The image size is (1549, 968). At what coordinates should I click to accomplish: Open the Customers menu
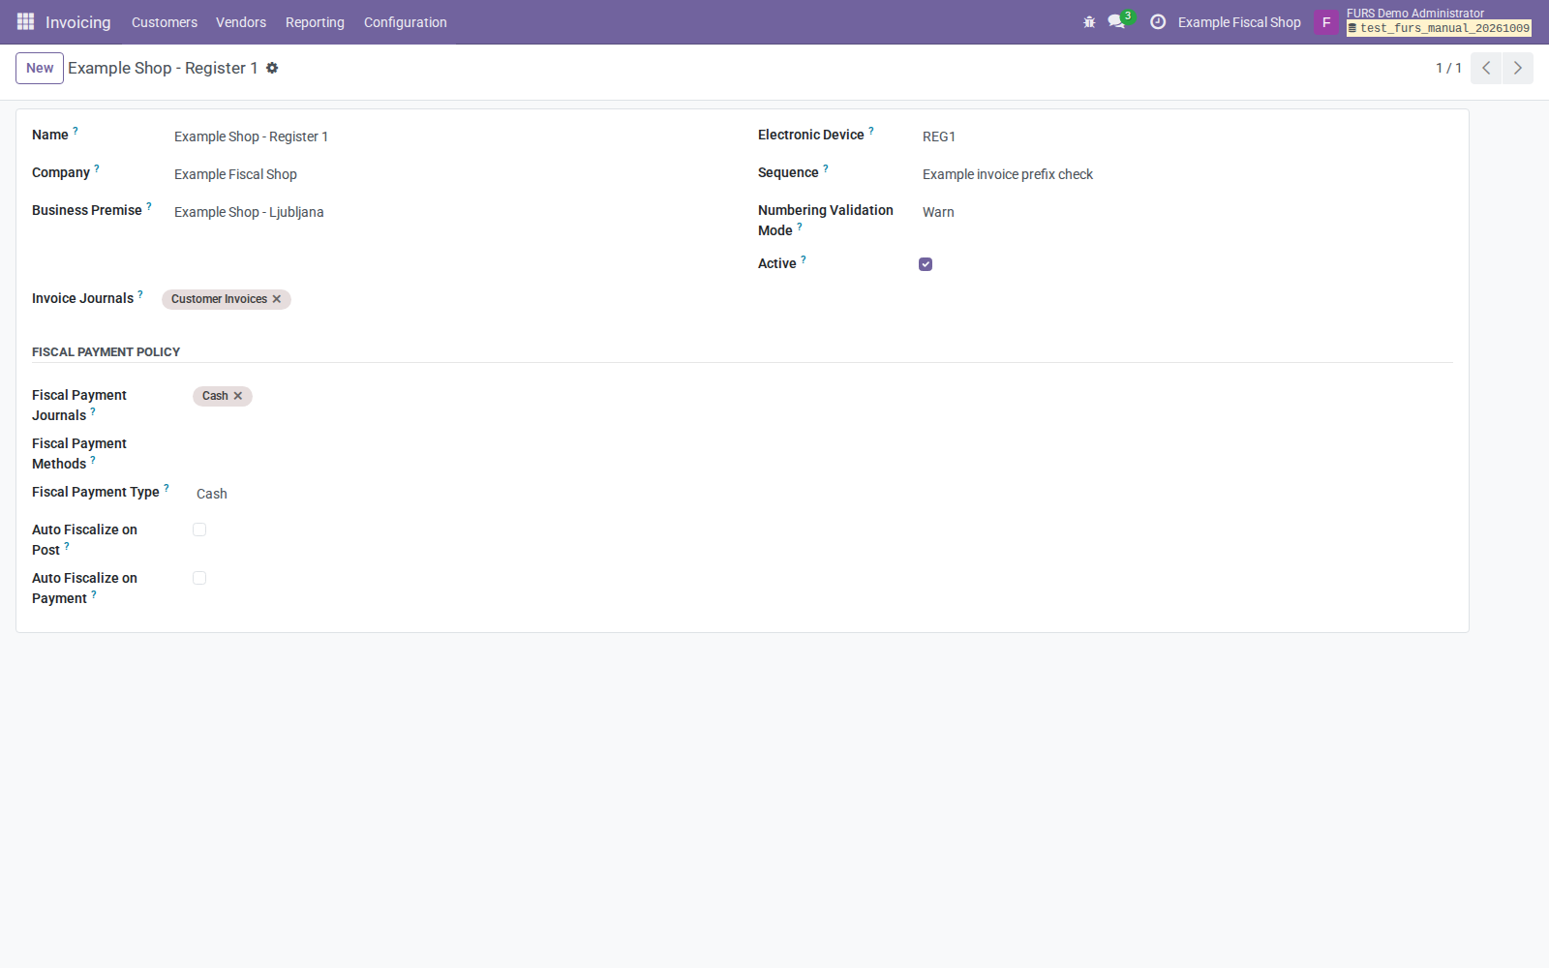coord(165,22)
